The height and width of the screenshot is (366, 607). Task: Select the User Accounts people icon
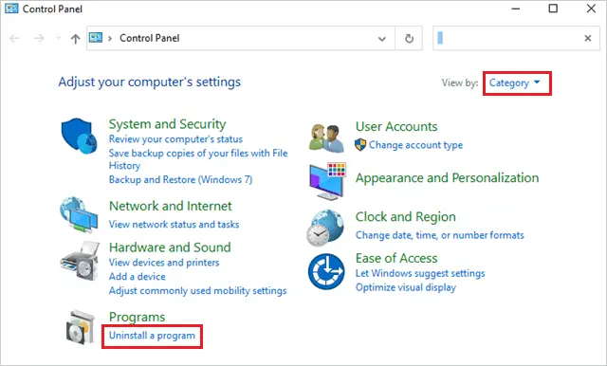326,138
